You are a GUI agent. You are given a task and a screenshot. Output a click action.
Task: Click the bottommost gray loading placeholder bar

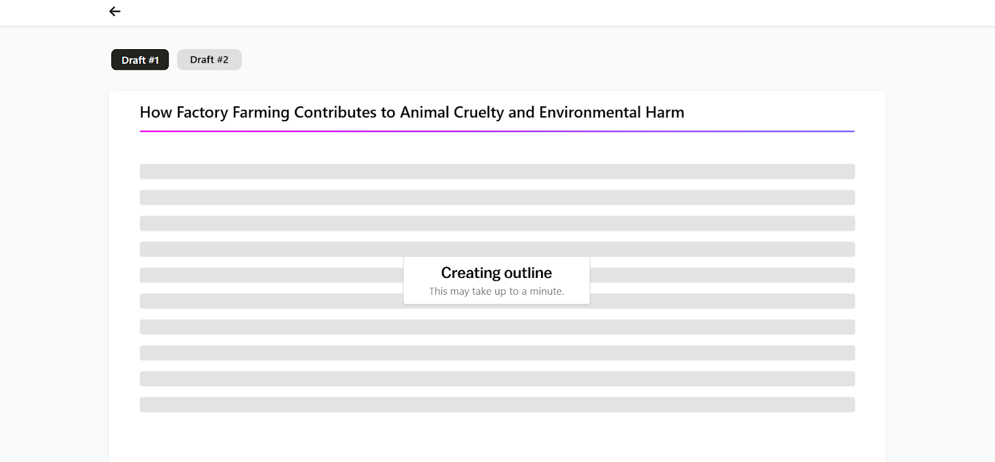(497, 405)
